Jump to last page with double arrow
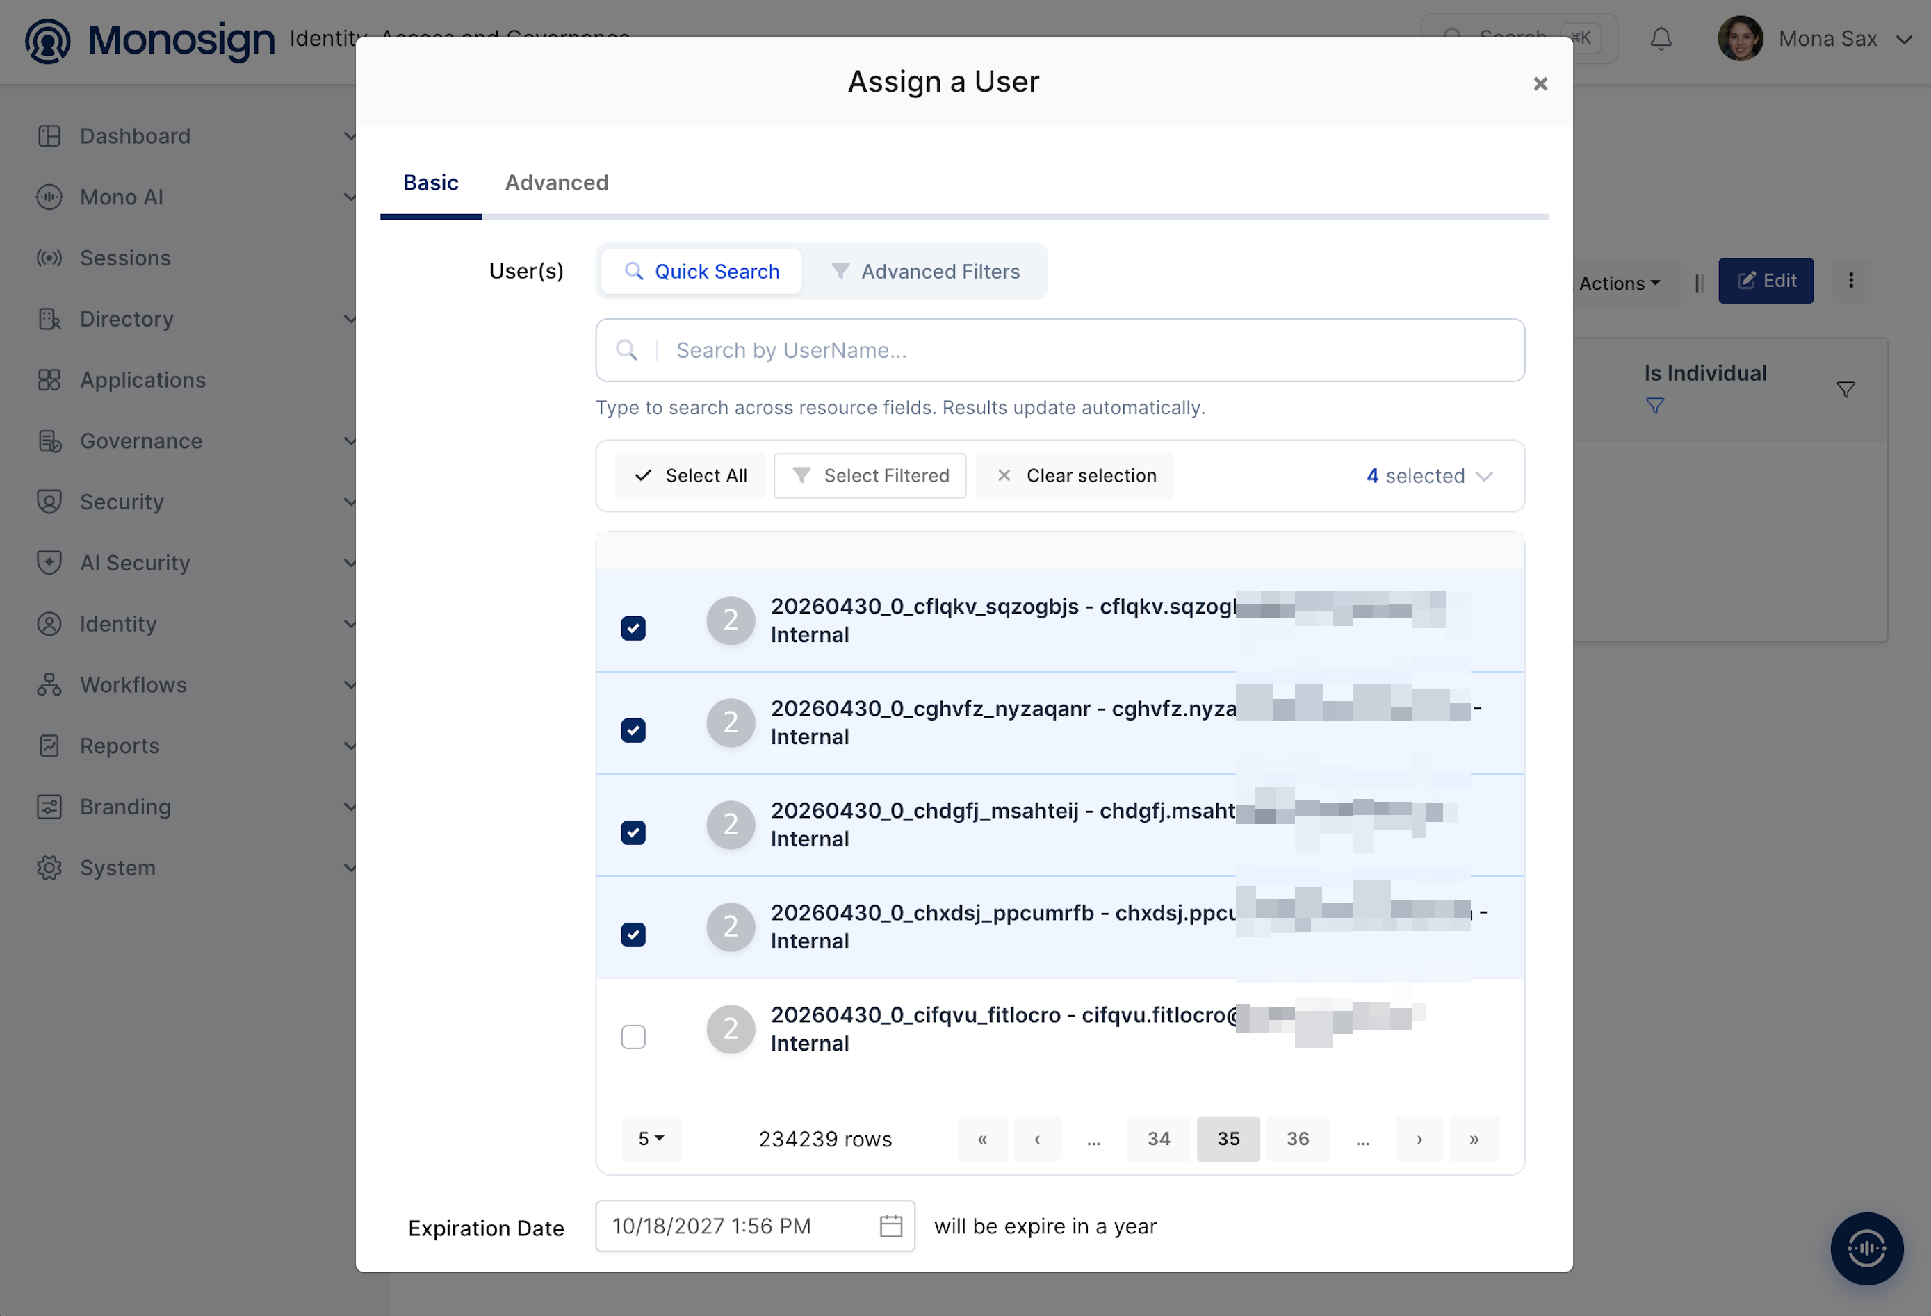 1473,1138
